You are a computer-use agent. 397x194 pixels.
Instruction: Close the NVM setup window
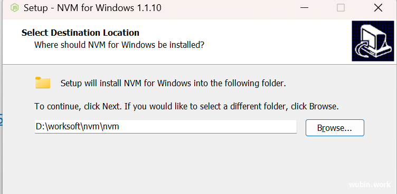point(378,8)
